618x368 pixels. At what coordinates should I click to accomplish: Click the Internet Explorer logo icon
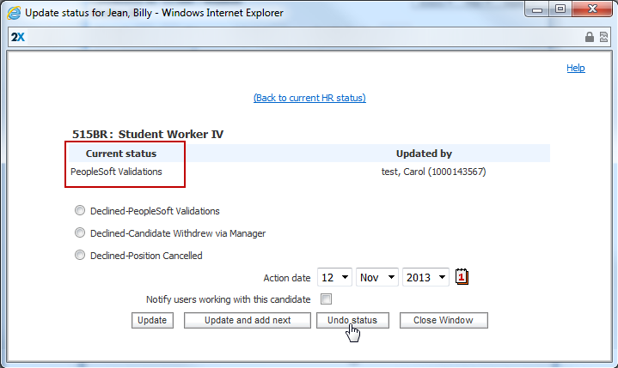pyautogui.click(x=14, y=13)
